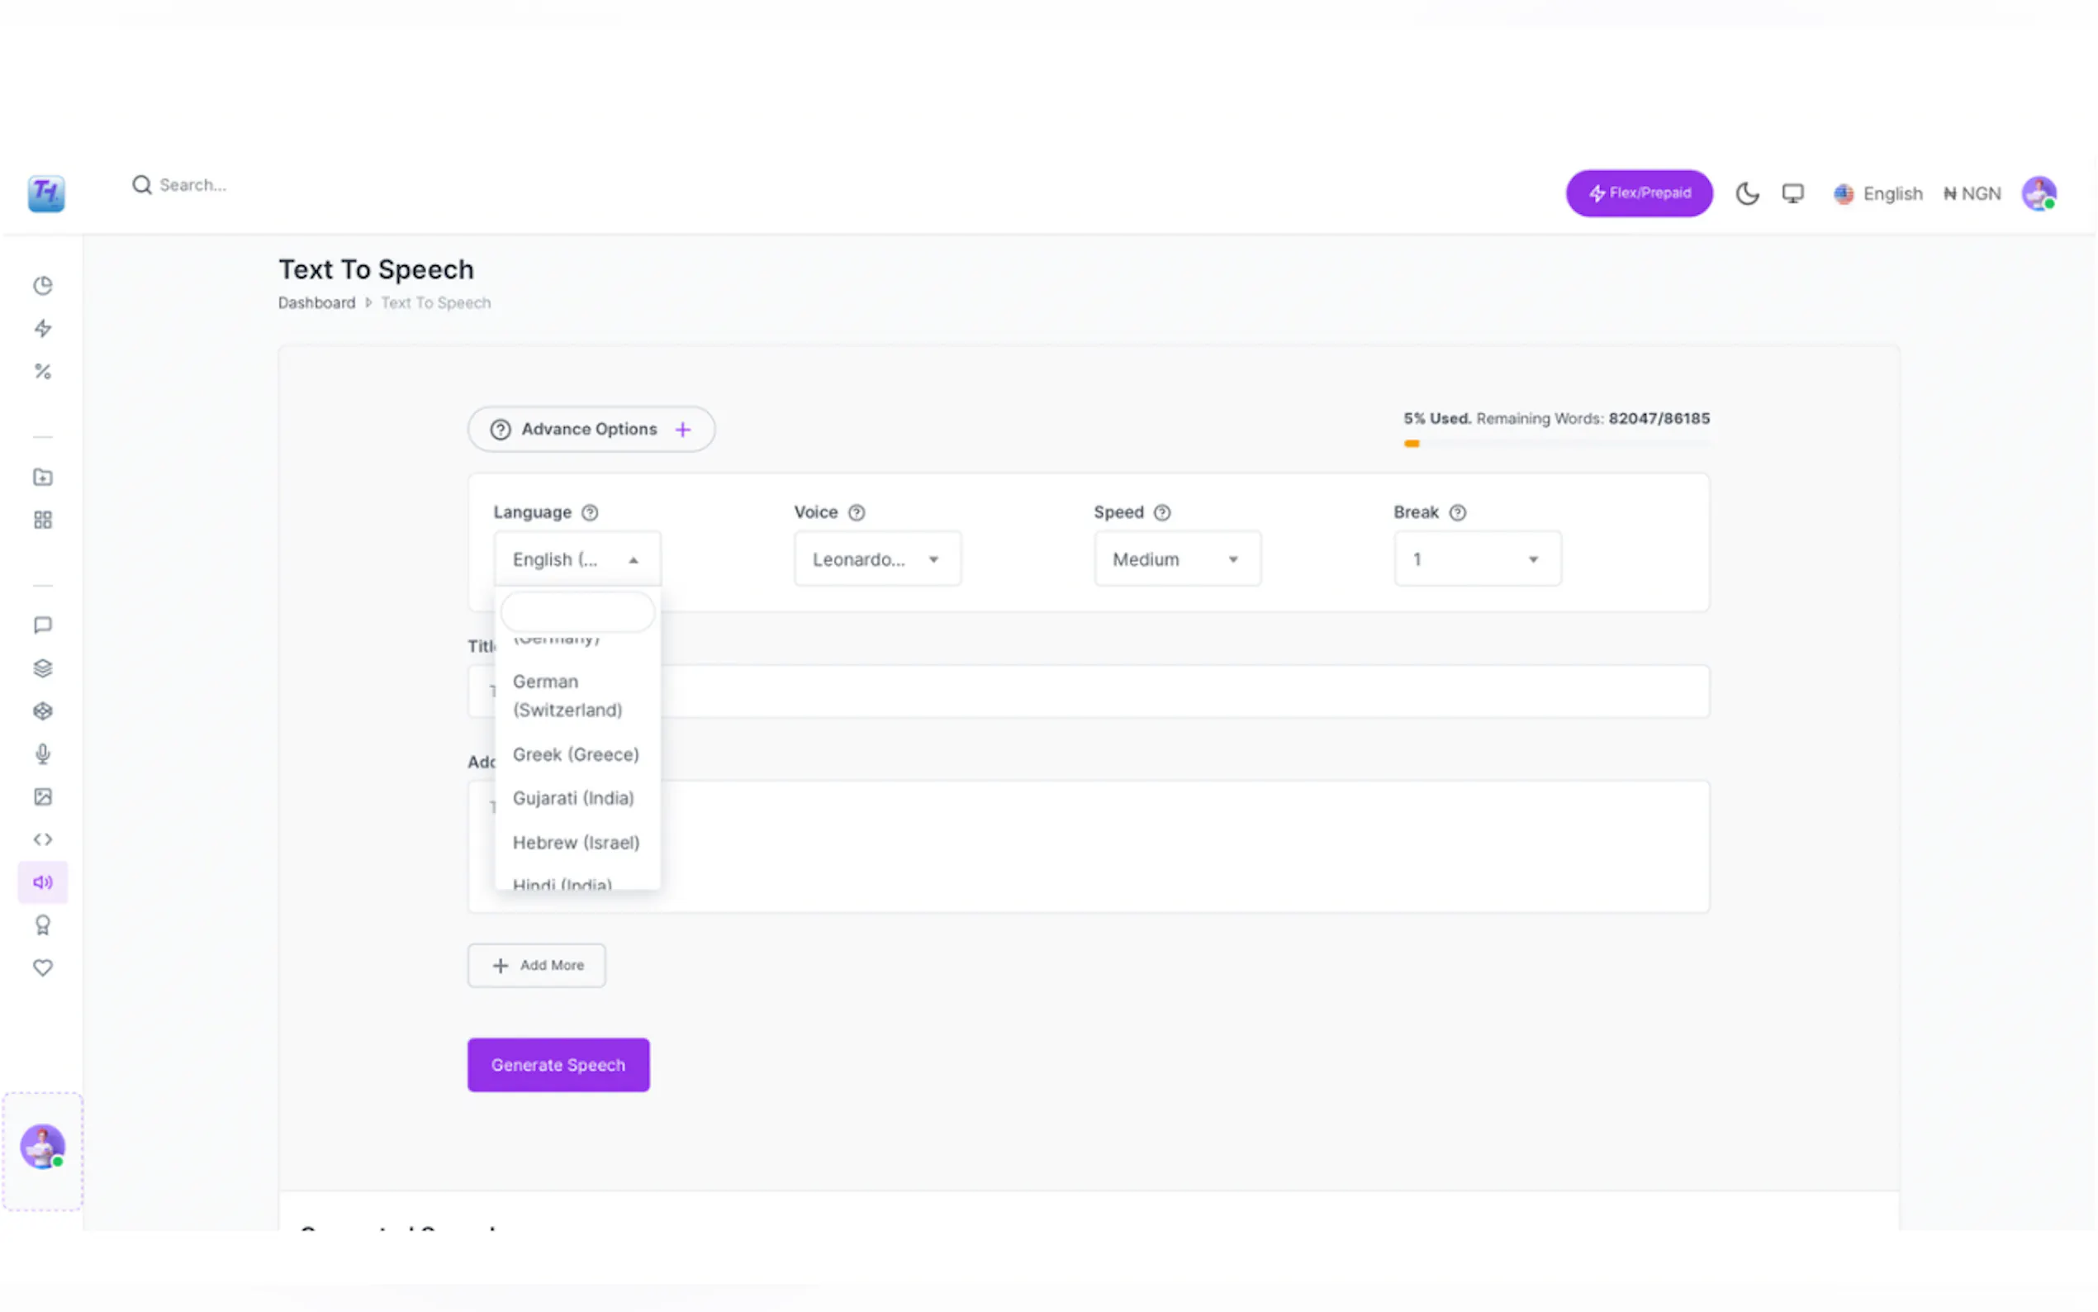Click the language dropdown search field

[577, 612]
